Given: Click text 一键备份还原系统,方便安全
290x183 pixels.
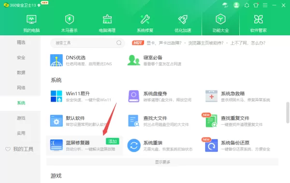Looking at the screenshot, I should (246, 149).
